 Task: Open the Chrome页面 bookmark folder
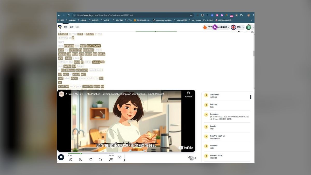(x=180, y=20)
